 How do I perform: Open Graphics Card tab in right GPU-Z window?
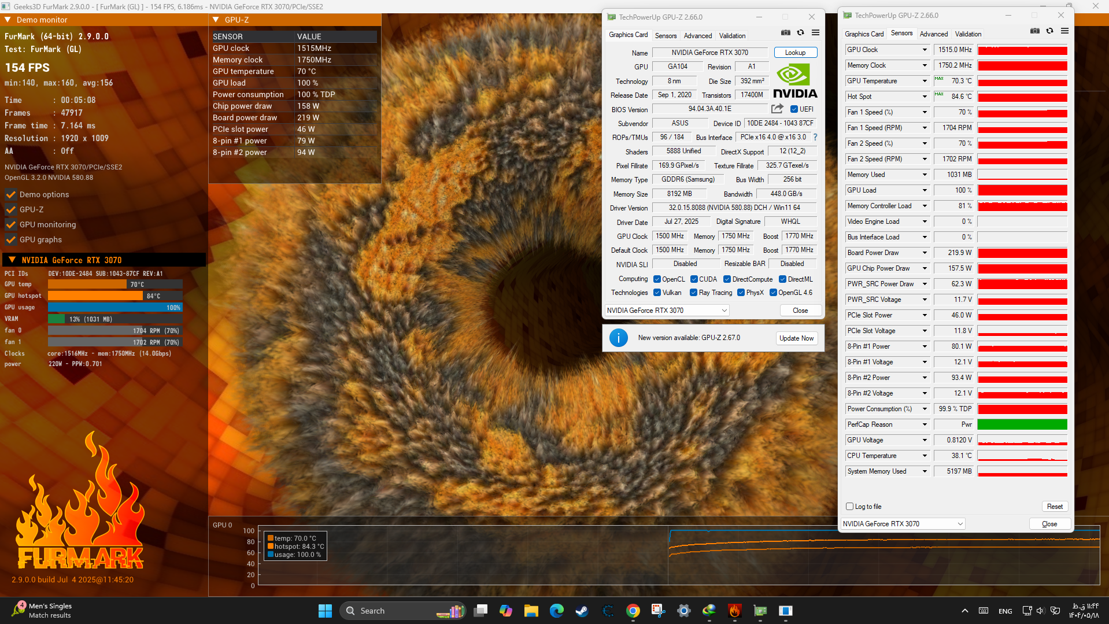(864, 34)
